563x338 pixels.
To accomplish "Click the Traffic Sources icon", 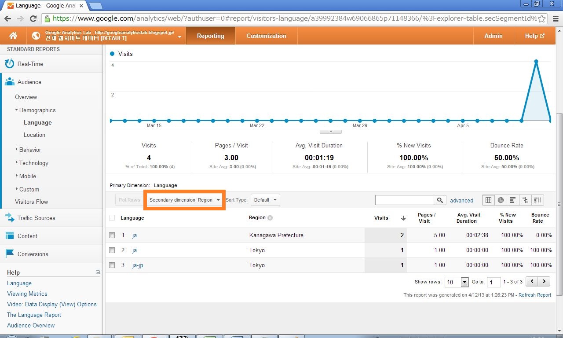I will click(x=10, y=218).
